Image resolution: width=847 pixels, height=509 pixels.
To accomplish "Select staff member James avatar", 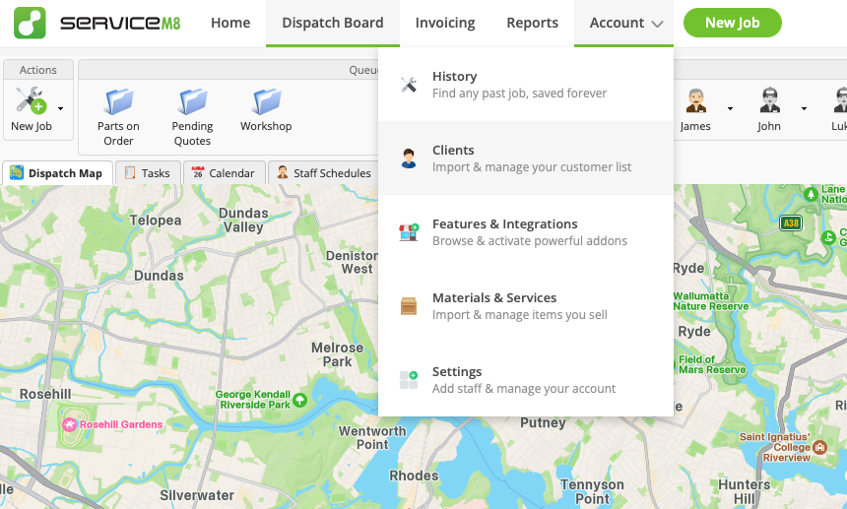I will click(x=695, y=100).
